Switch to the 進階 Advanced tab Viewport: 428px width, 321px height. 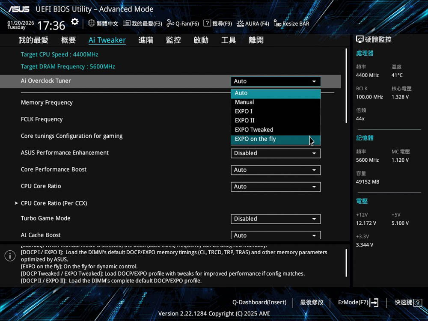pyautogui.click(x=146, y=40)
